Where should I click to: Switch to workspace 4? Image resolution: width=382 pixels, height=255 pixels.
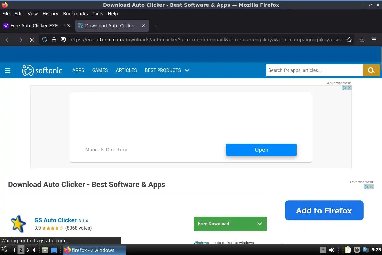pyautogui.click(x=34, y=250)
